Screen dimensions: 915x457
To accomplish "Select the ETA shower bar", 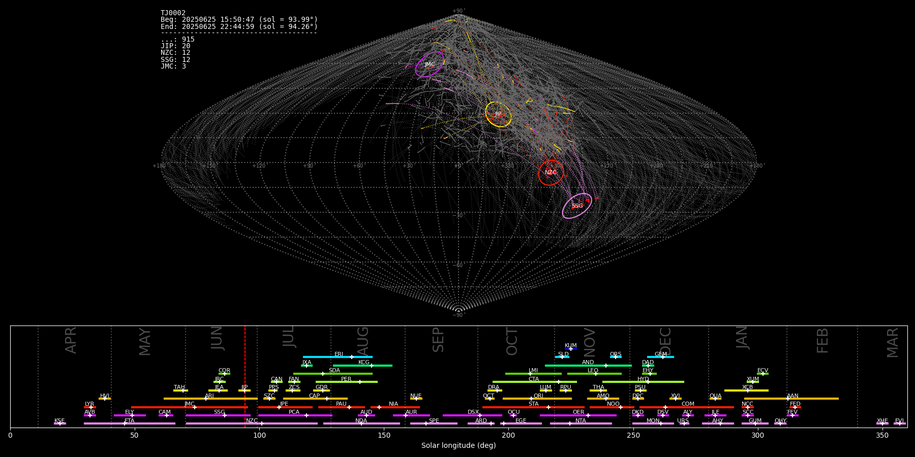I will [130, 423].
